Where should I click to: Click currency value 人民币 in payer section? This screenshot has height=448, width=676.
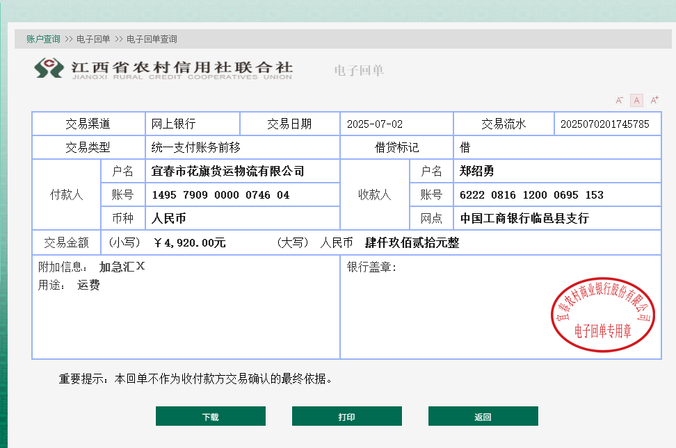pyautogui.click(x=168, y=218)
